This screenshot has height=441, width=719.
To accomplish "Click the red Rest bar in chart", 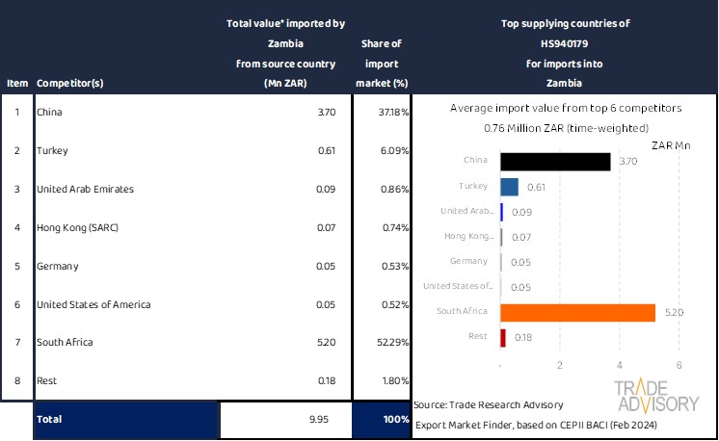I will 503,337.
